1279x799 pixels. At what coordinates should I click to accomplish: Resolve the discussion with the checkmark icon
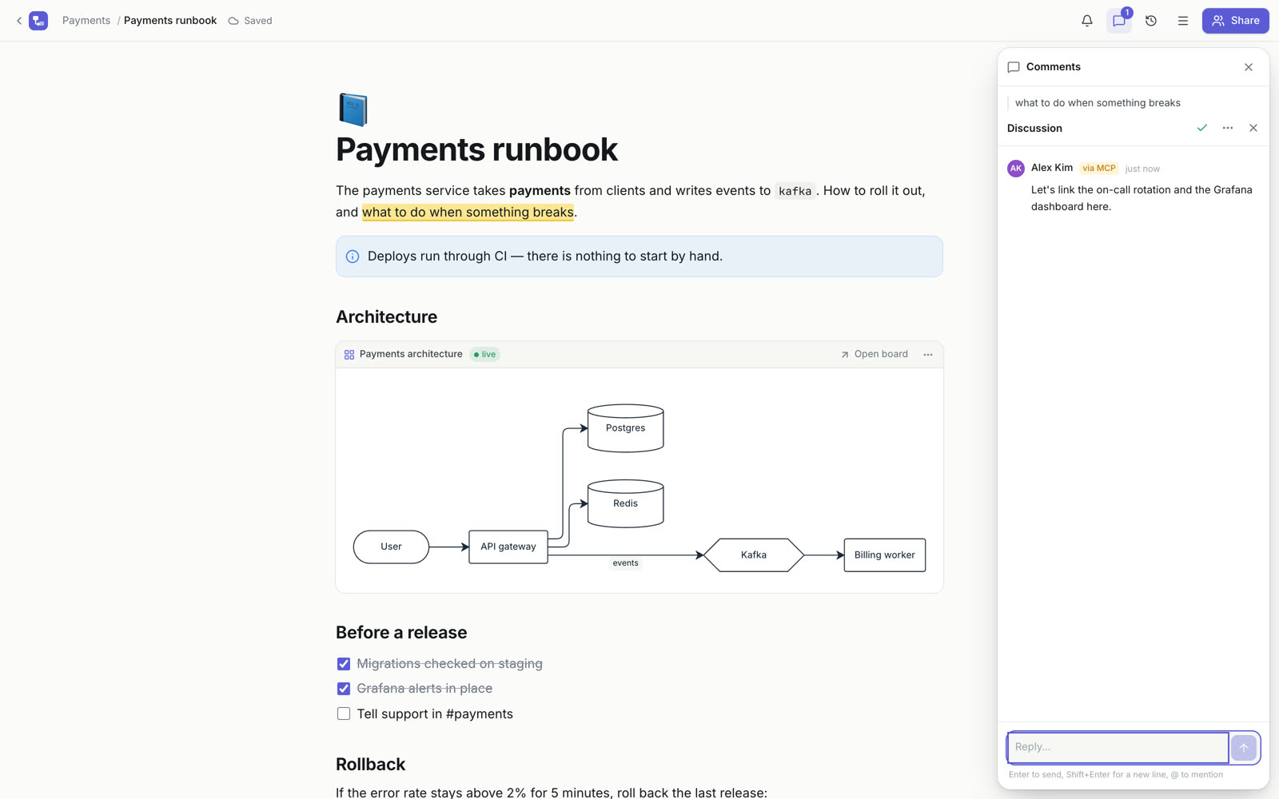click(x=1202, y=128)
